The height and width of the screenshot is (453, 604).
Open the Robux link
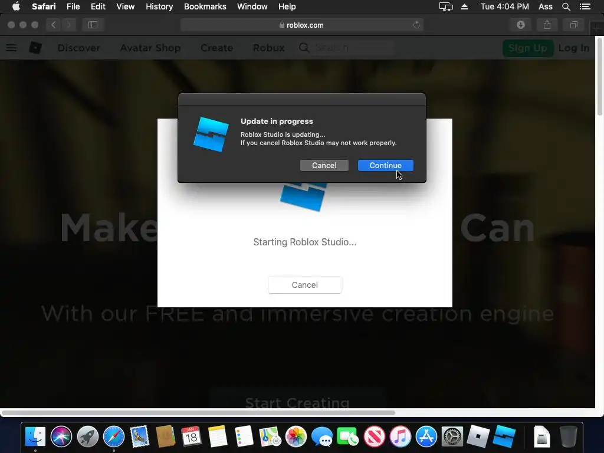pos(268,48)
